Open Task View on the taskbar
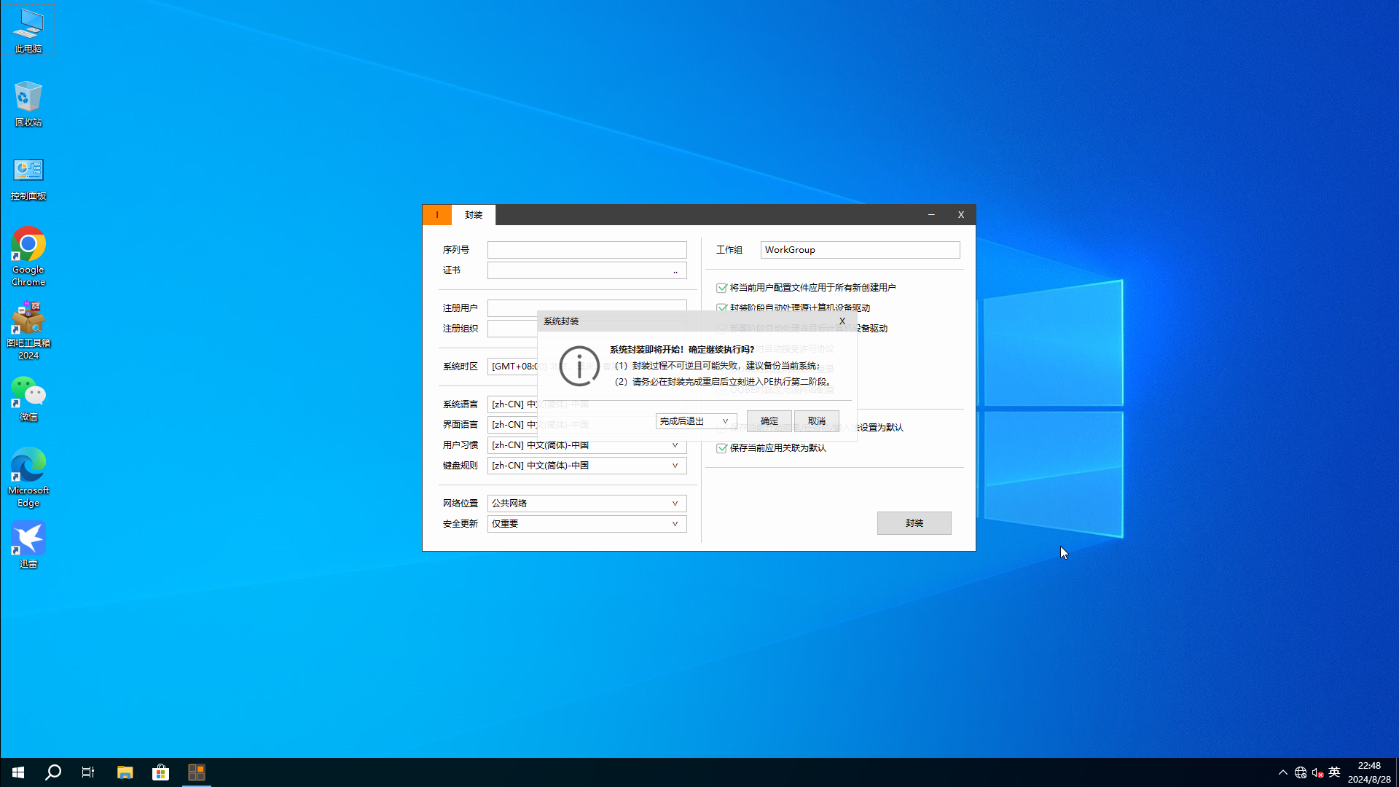 [88, 772]
